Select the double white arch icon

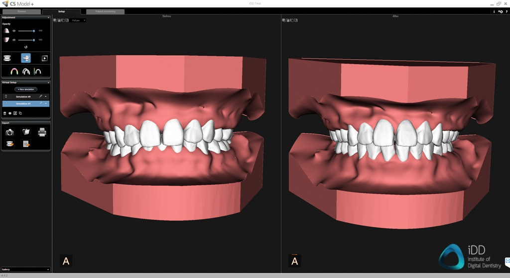[x=26, y=71]
